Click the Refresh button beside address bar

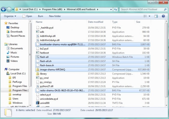click(115, 9)
